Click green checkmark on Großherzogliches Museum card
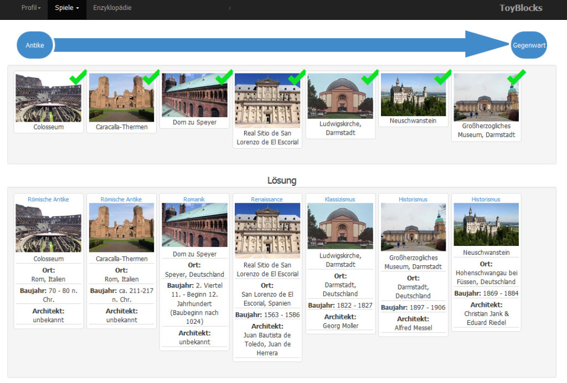This screenshot has height=383, width=567. [x=516, y=77]
